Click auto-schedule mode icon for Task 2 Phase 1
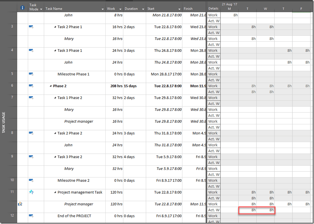Screen dimensions: 314x224 point(31,27)
